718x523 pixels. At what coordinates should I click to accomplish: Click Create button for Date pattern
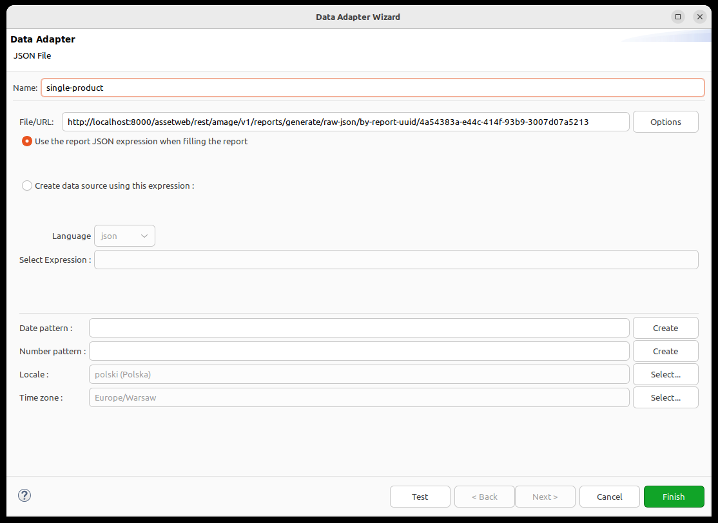[665, 328]
